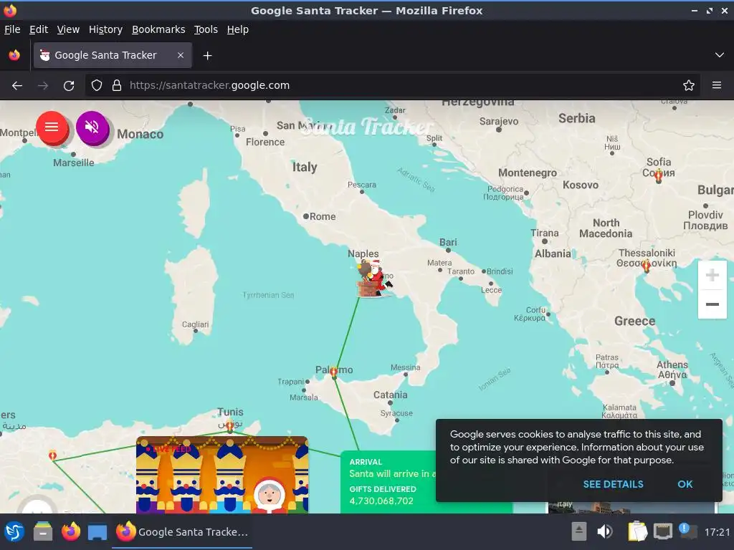Click the map zoom in plus button
Image resolution: width=734 pixels, height=550 pixels.
tap(712, 275)
